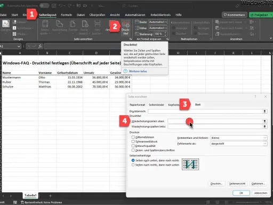273x205 pixels.
Task: Click the Kommentare button
Action: pos(235,15)
